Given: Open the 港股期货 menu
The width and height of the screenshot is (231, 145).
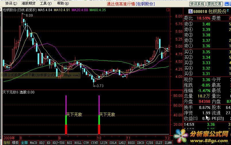Looking at the screenshot, I should [28, 3].
